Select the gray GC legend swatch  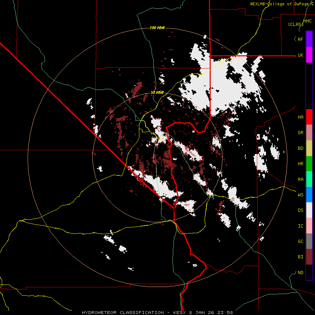point(309,241)
